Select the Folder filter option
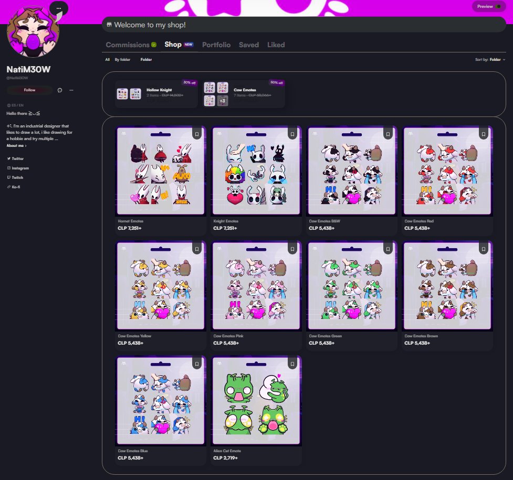Image resolution: width=513 pixels, height=480 pixels. coord(146,59)
